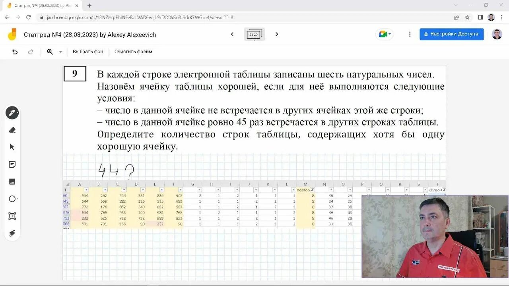Bookmark this page with star icon

click(x=467, y=17)
